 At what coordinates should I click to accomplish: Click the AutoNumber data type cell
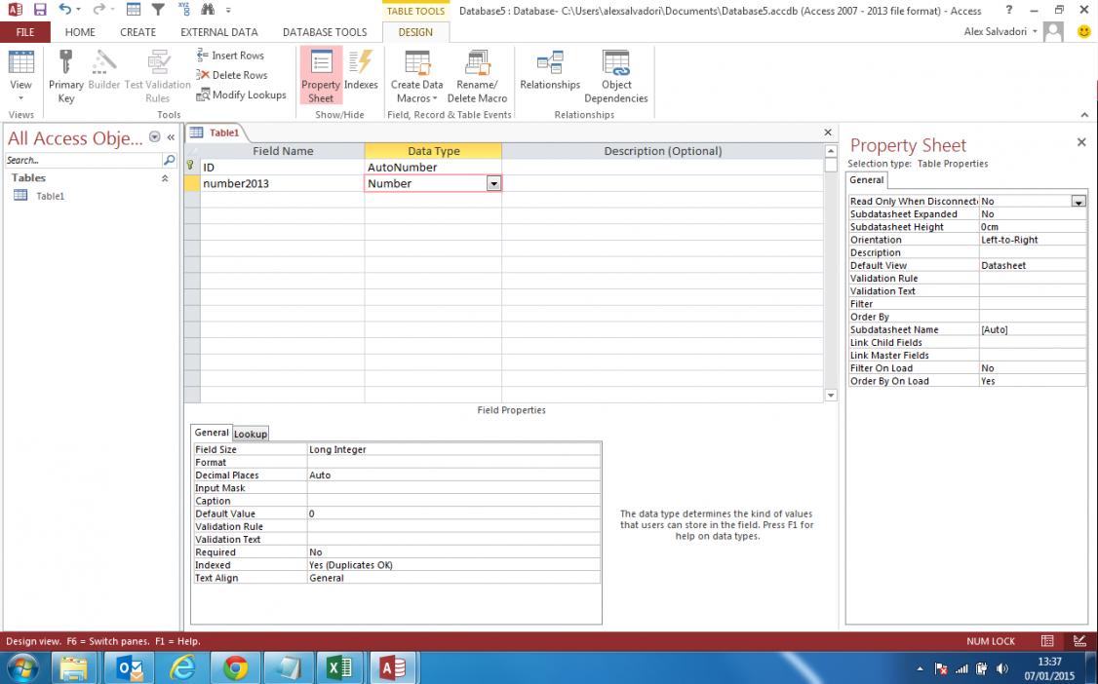433,168
